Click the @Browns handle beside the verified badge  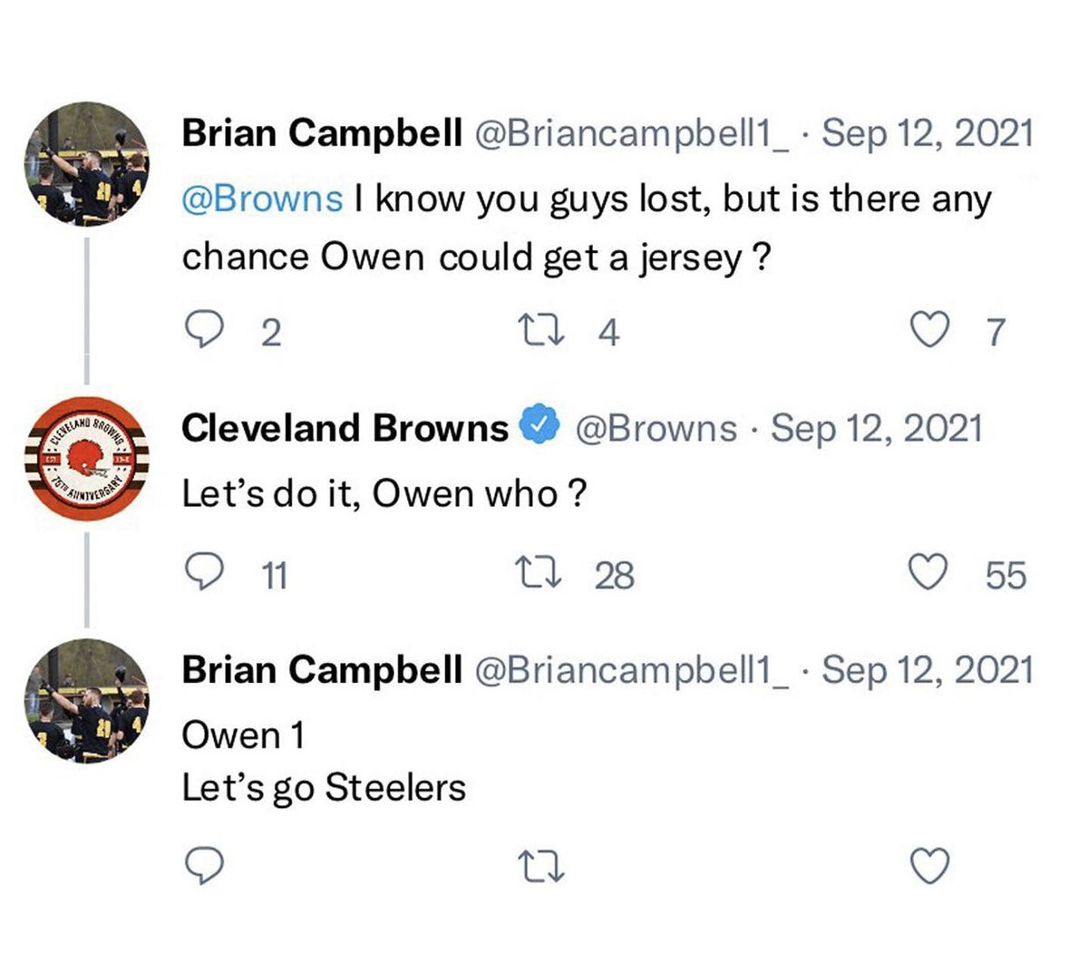coord(656,427)
